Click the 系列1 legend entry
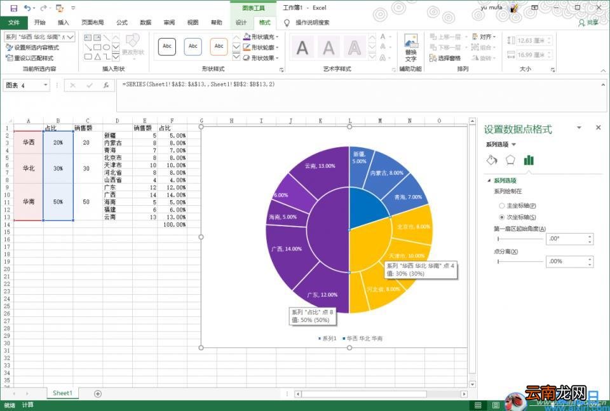This screenshot has height=411, width=610. (x=327, y=339)
